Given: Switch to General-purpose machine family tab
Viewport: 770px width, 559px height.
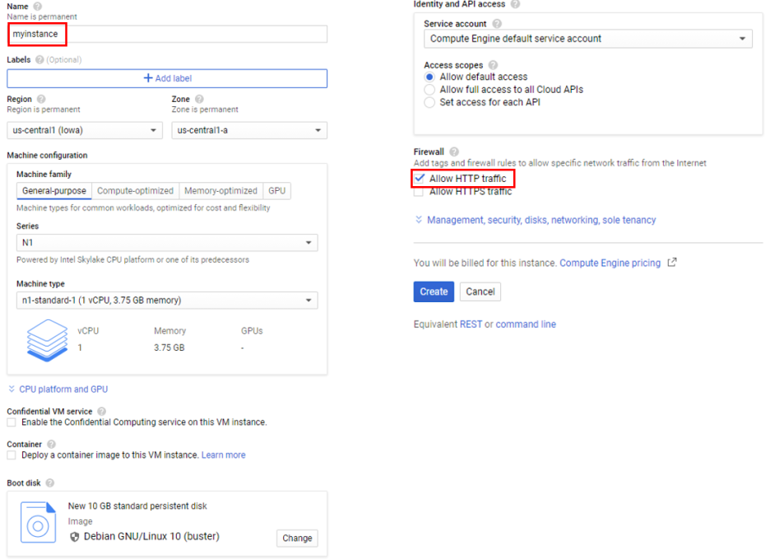Looking at the screenshot, I should 54,191.
